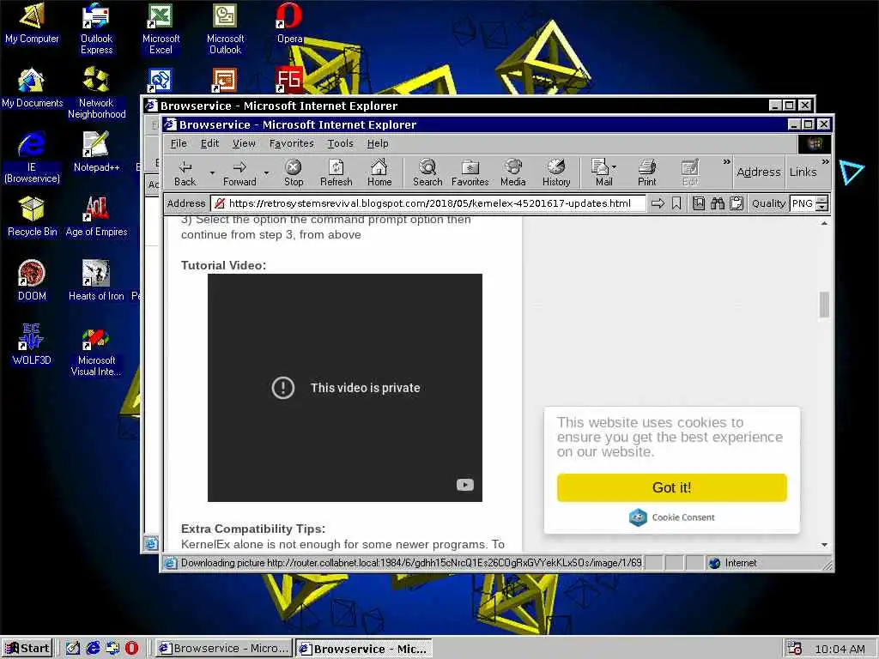Click the vertical scrollbar thumb
The height and width of the screenshot is (659, 879).
[824, 305]
